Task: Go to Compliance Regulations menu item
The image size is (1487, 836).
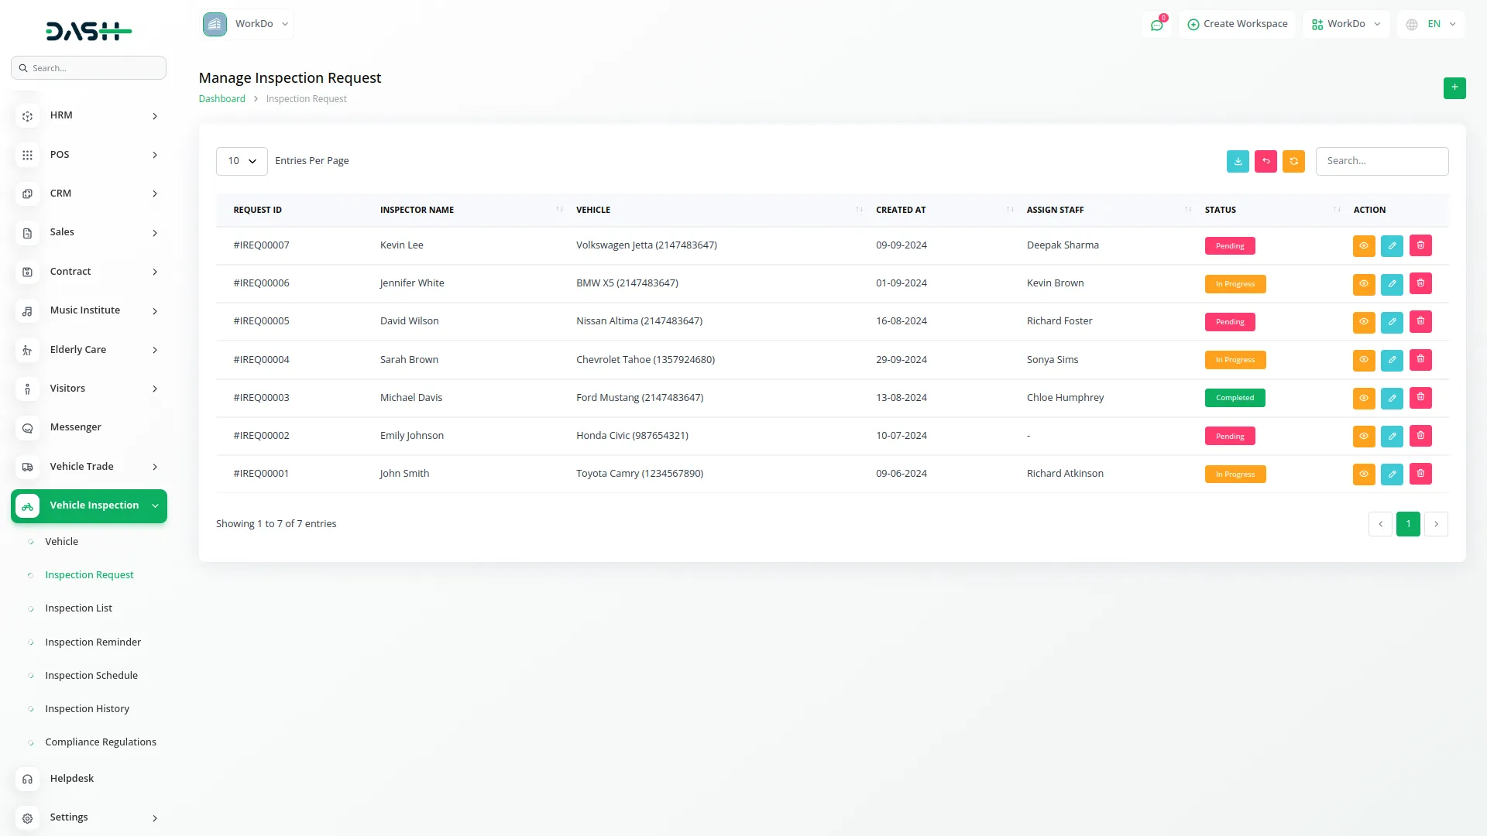Action: click(101, 742)
